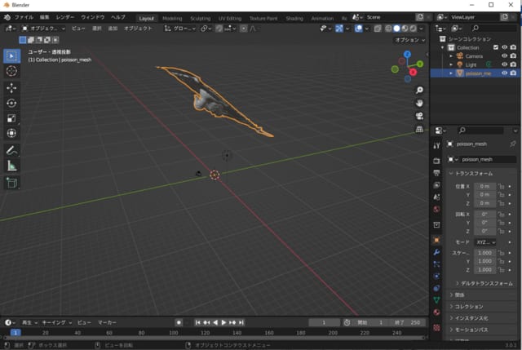Select the 3D Cursor tool
Image resolution: width=522 pixels, height=350 pixels.
click(11, 71)
